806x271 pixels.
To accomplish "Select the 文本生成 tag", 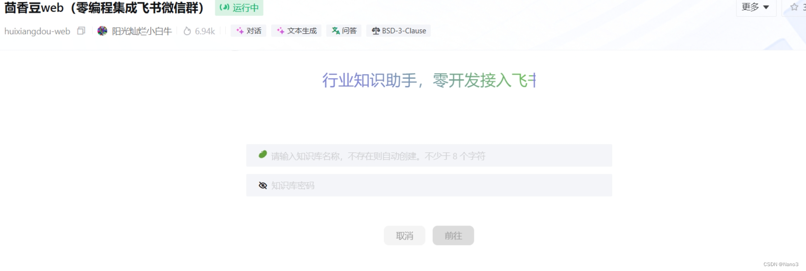I will tap(297, 31).
